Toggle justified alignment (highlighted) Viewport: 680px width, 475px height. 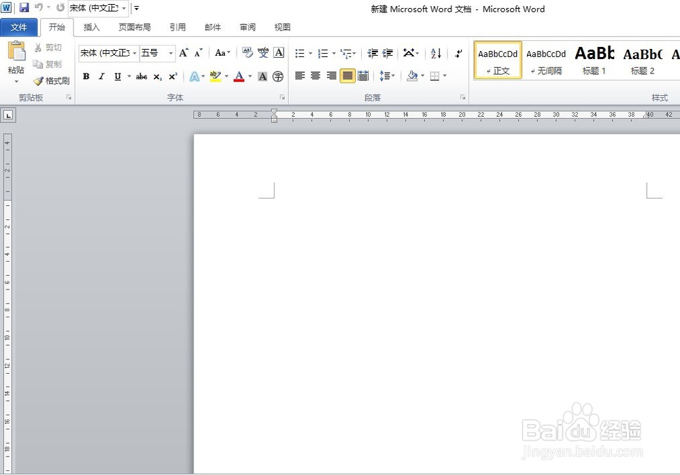pyautogui.click(x=347, y=76)
